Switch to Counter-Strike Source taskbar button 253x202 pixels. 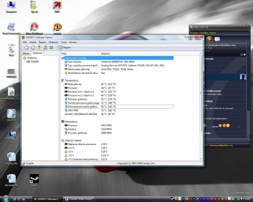coord(79,199)
